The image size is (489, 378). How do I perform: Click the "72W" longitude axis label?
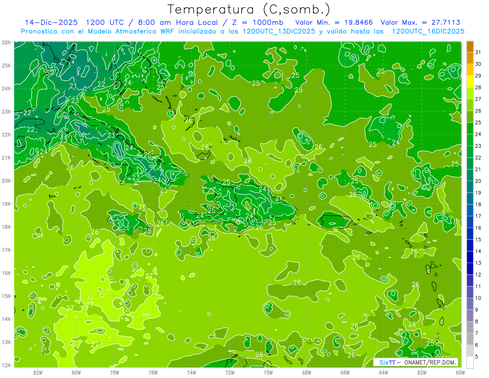click(x=230, y=372)
